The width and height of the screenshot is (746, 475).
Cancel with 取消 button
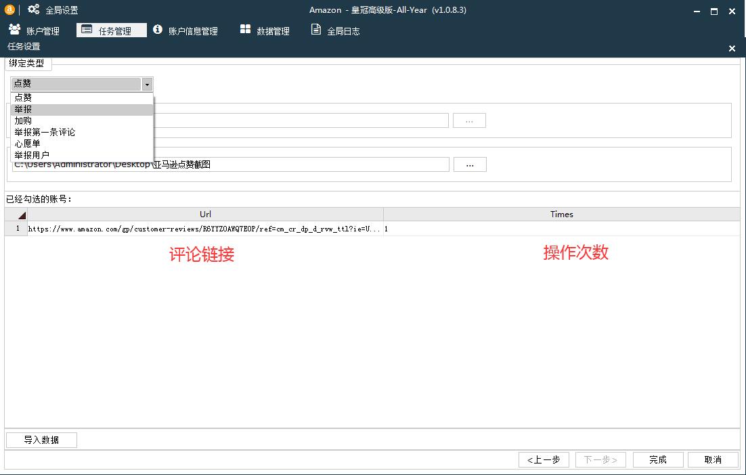pos(713,460)
